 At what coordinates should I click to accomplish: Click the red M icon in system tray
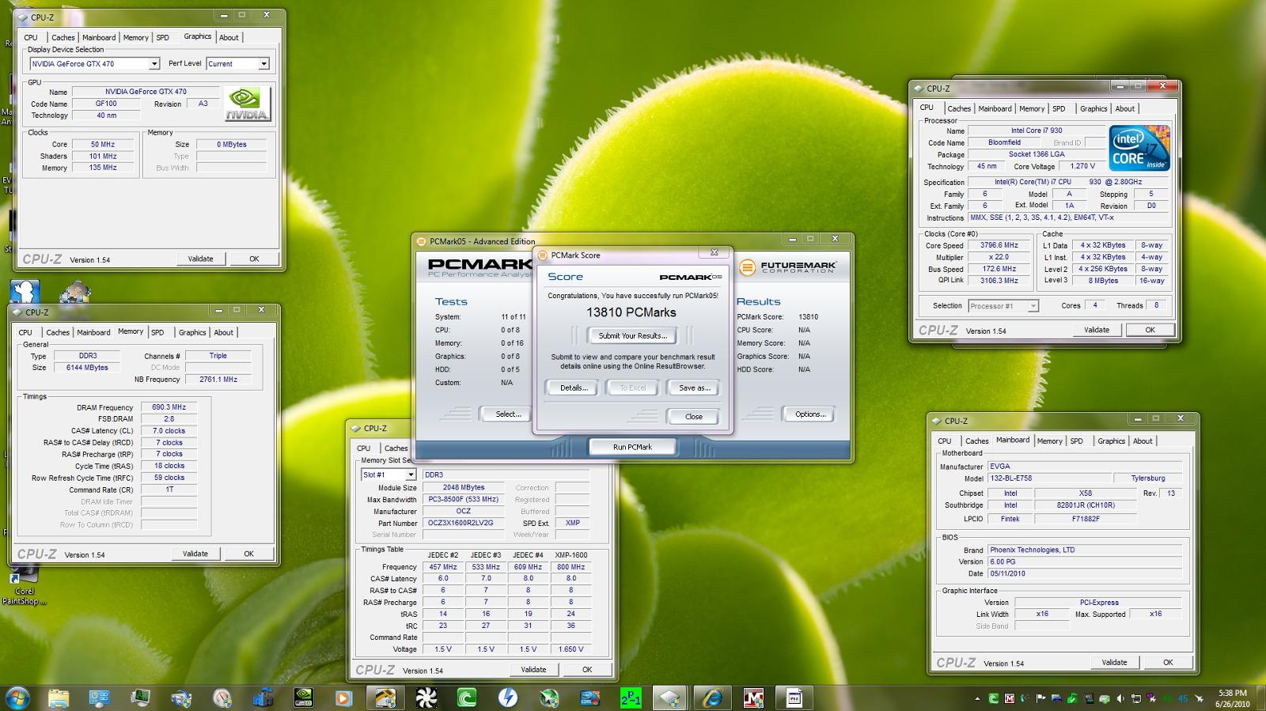pyautogui.click(x=1009, y=698)
